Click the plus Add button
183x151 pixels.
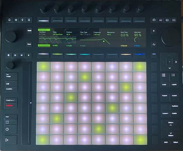click(x=154, y=31)
